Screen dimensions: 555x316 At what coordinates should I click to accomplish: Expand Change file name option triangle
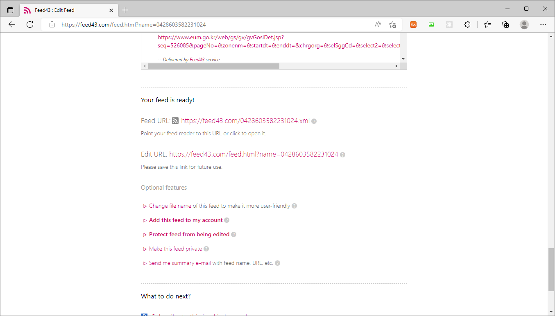pos(145,206)
